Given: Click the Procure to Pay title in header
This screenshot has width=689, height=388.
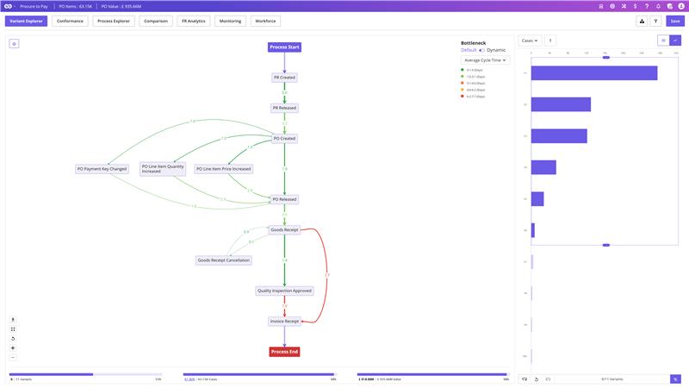Looking at the screenshot, I should point(34,7).
